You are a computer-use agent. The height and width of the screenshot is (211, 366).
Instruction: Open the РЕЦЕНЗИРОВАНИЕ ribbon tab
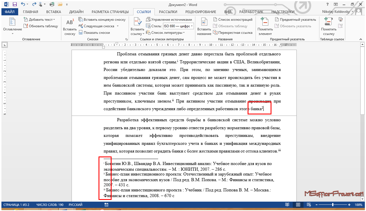(200, 12)
